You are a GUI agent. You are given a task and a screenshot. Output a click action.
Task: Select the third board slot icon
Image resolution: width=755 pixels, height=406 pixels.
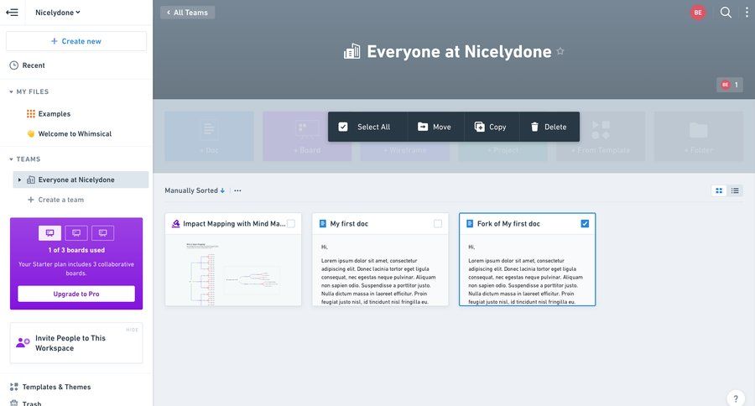(x=102, y=233)
